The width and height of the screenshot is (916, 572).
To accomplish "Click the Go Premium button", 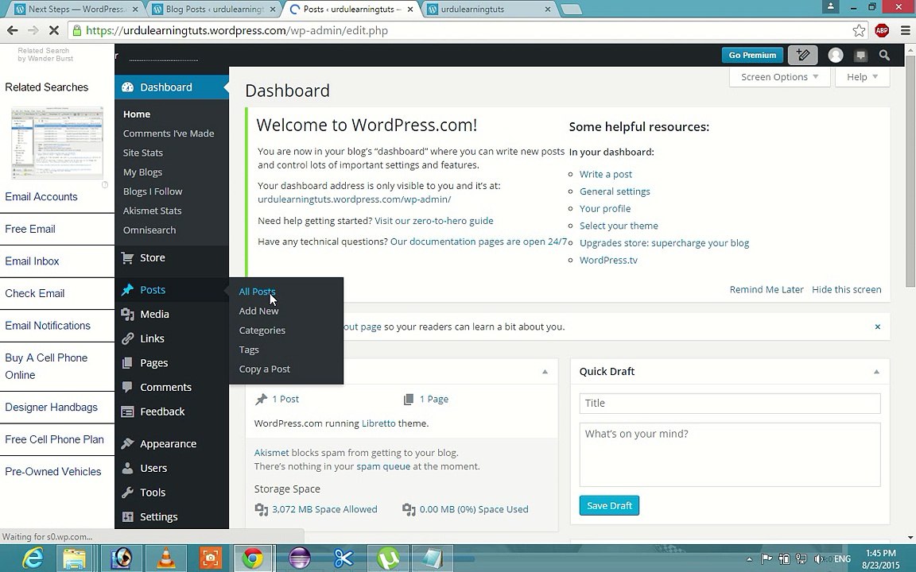I will 752,55.
